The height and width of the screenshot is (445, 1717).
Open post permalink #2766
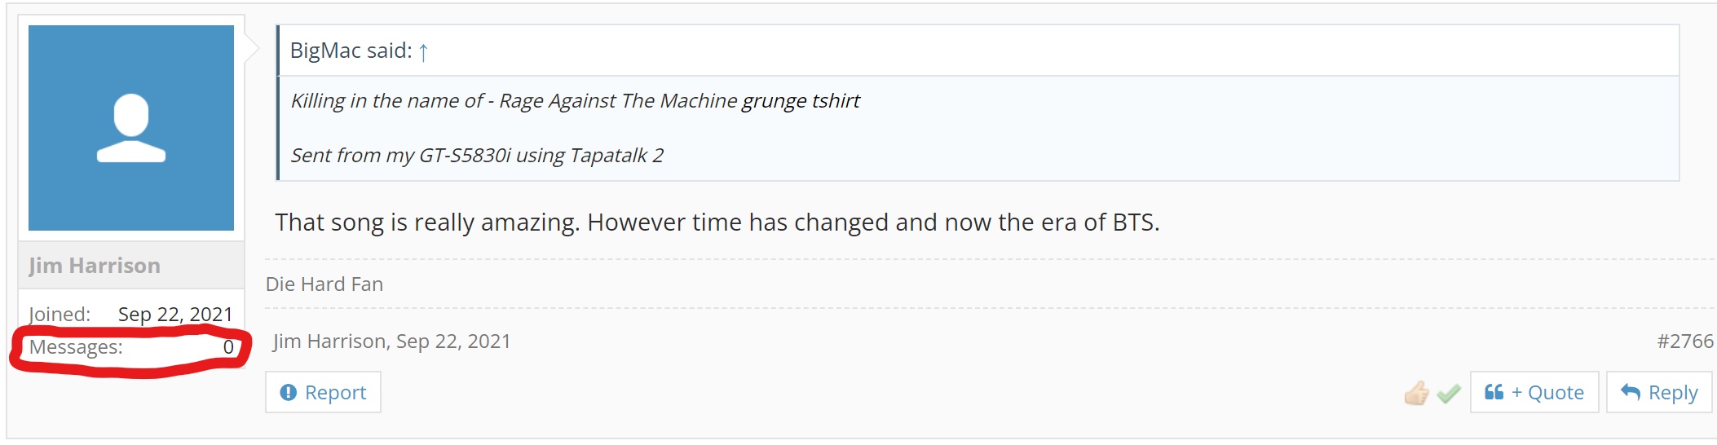1685,341
